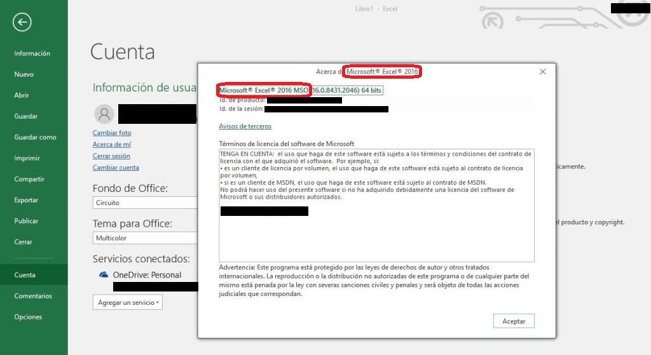Click inside the license terms text box
651x355 pixels.
(x=376, y=206)
